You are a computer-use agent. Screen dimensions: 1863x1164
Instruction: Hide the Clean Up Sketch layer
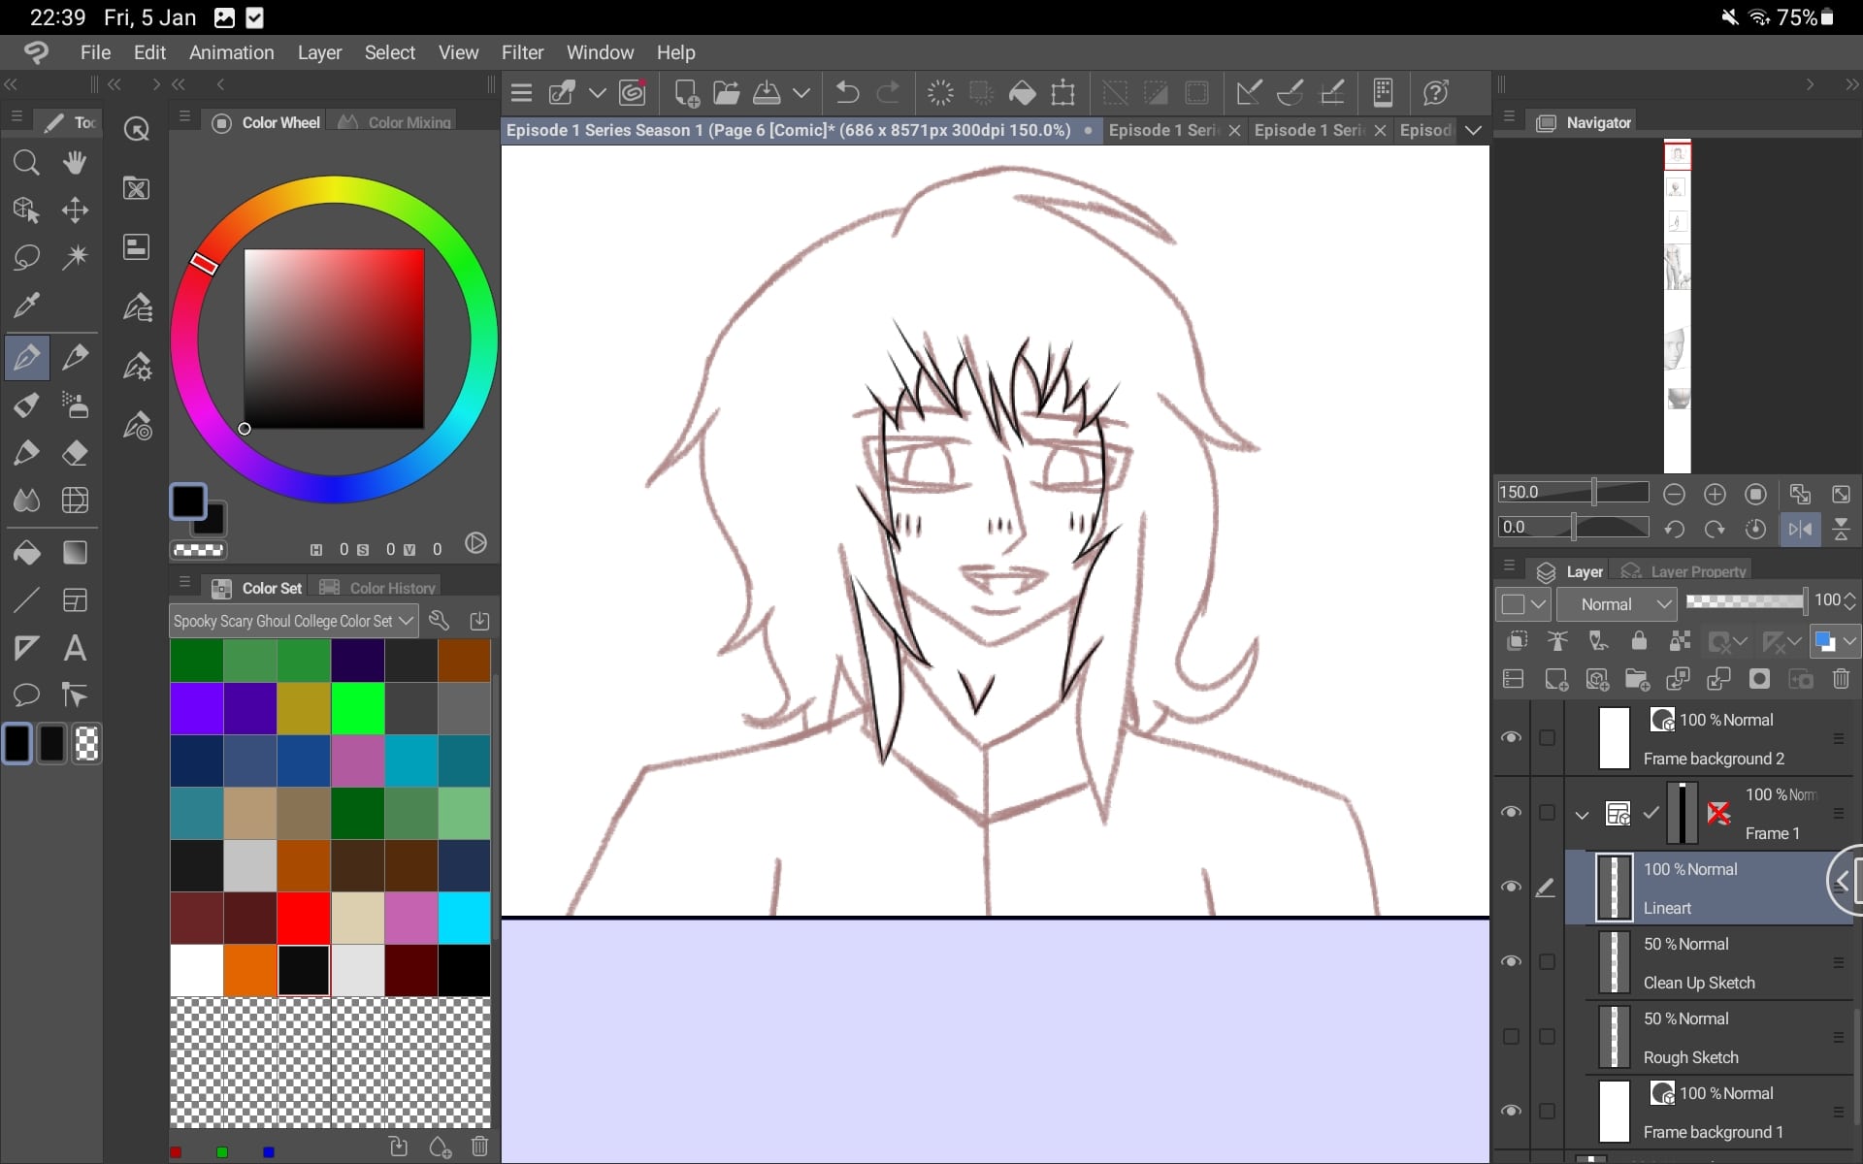[1511, 961]
